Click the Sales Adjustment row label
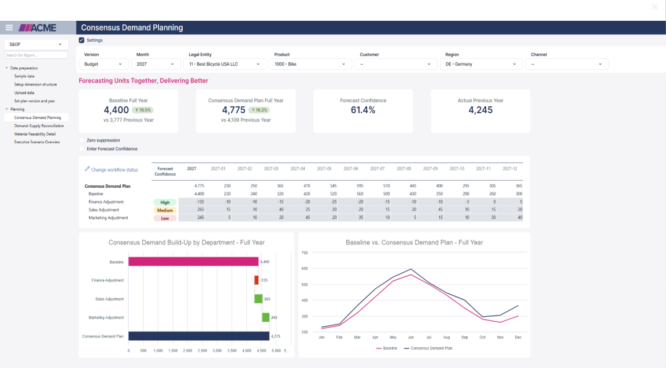This screenshot has width=666, height=368. (103, 210)
